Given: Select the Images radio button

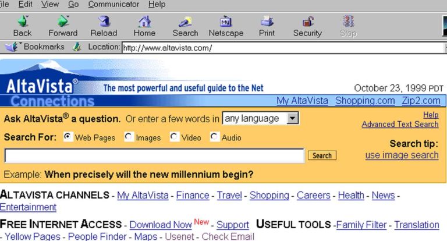Looking at the screenshot, I should coord(129,137).
